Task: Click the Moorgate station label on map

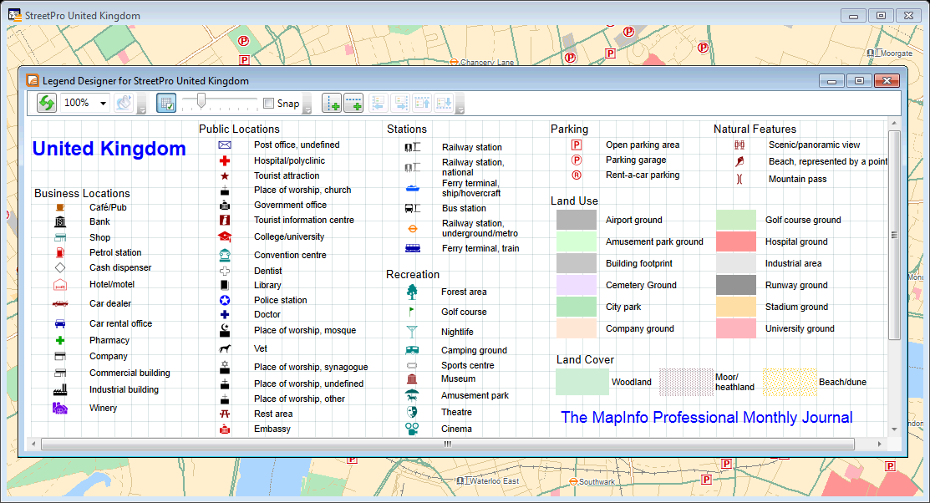Action: click(897, 53)
